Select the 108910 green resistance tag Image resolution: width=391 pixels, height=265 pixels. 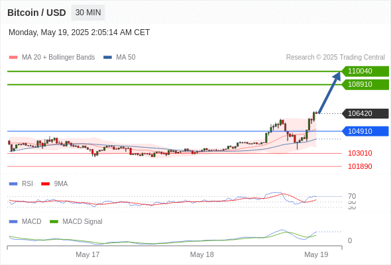click(365, 85)
